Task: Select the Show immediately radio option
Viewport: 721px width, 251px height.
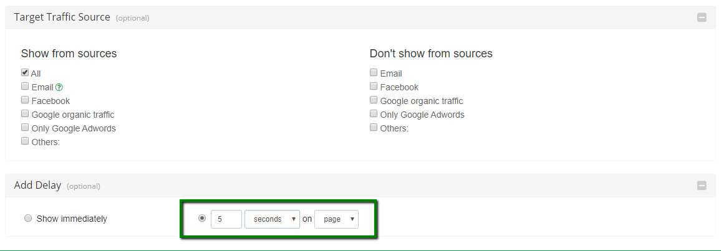Action: [x=28, y=219]
